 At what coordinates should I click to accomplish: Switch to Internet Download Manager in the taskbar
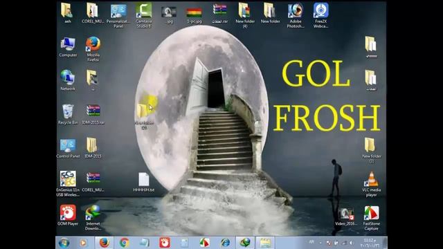pyautogui.click(x=245, y=243)
